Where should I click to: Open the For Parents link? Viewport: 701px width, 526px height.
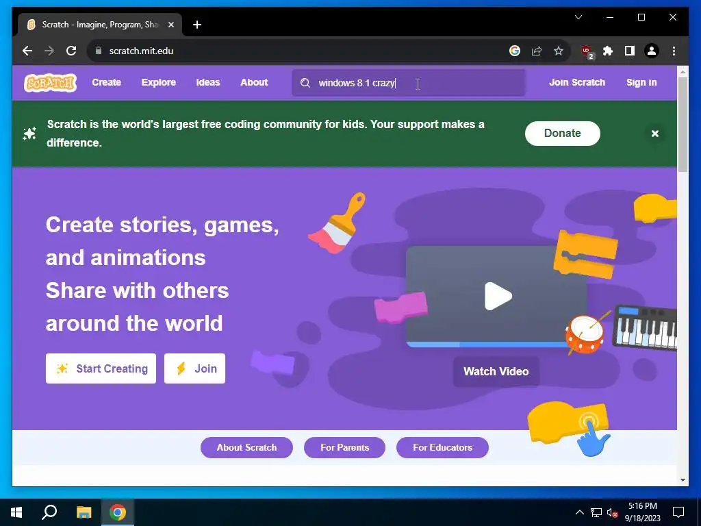(345, 447)
